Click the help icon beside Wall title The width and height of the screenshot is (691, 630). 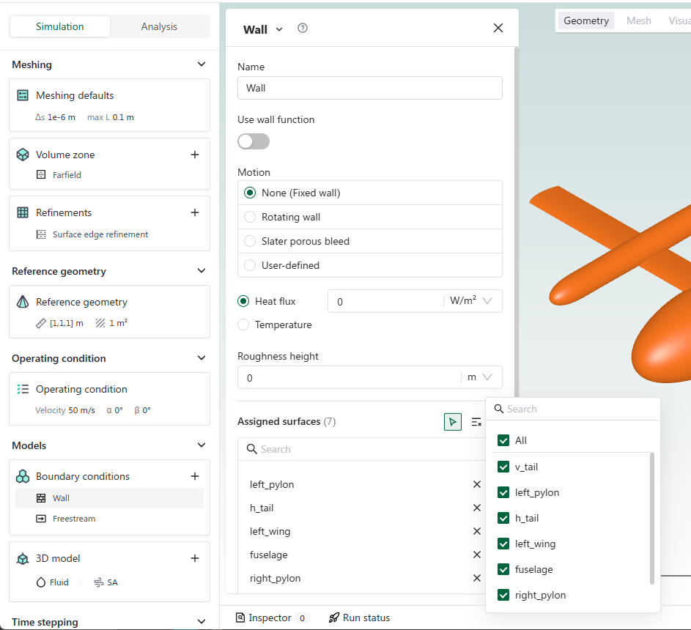303,29
